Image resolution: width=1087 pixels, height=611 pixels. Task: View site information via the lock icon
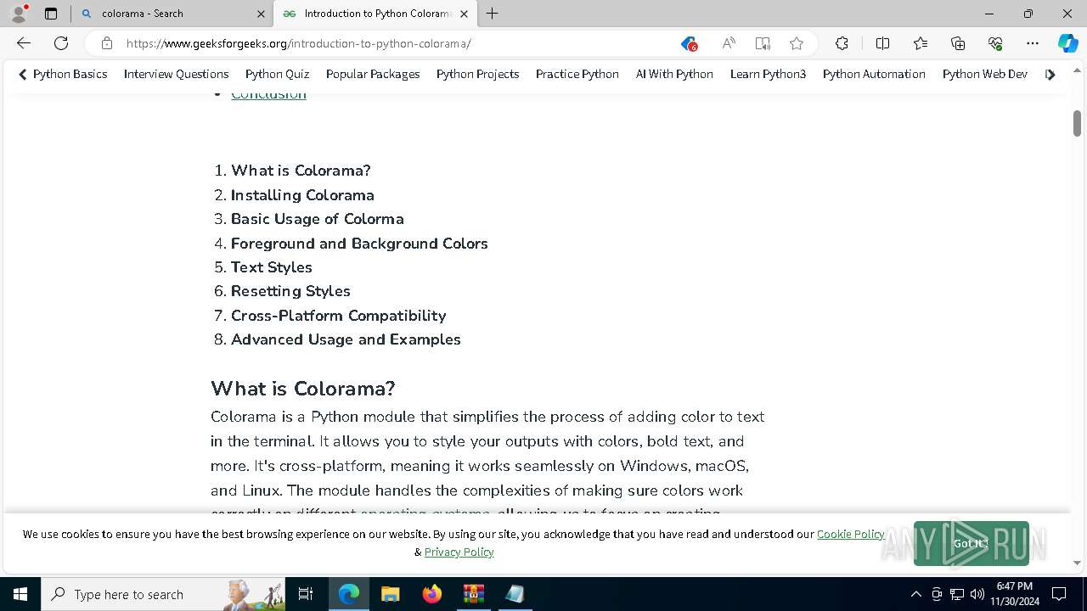[107, 43]
